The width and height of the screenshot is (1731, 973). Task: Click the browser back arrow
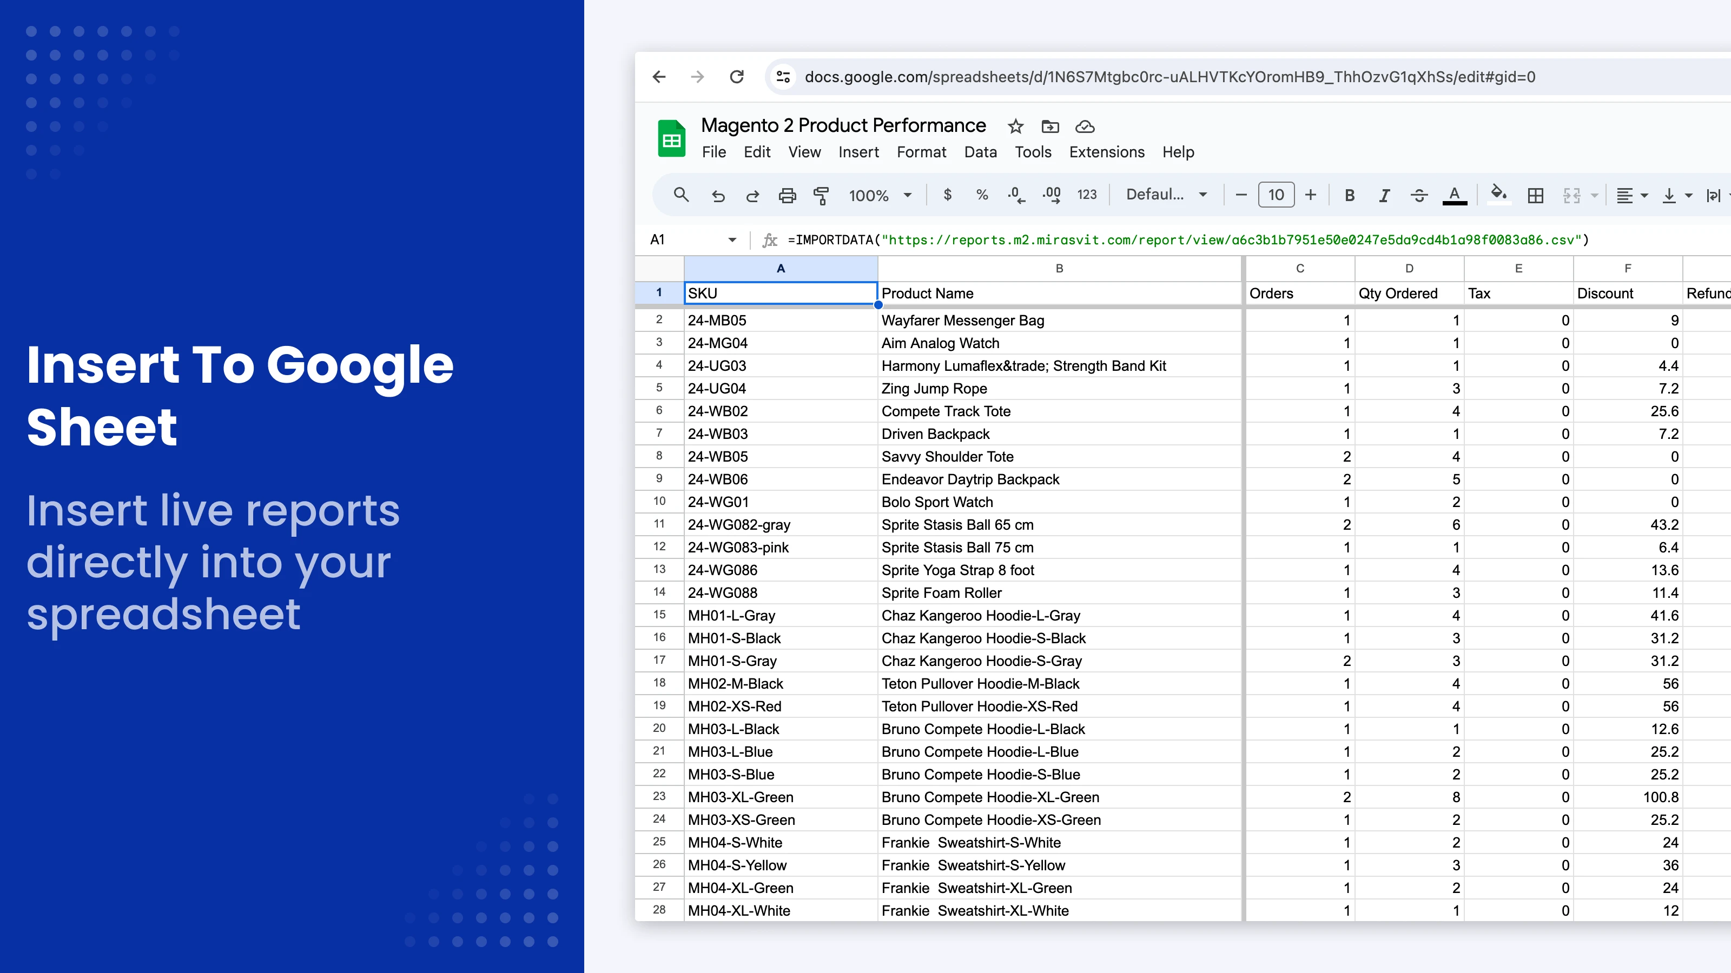[x=659, y=77]
